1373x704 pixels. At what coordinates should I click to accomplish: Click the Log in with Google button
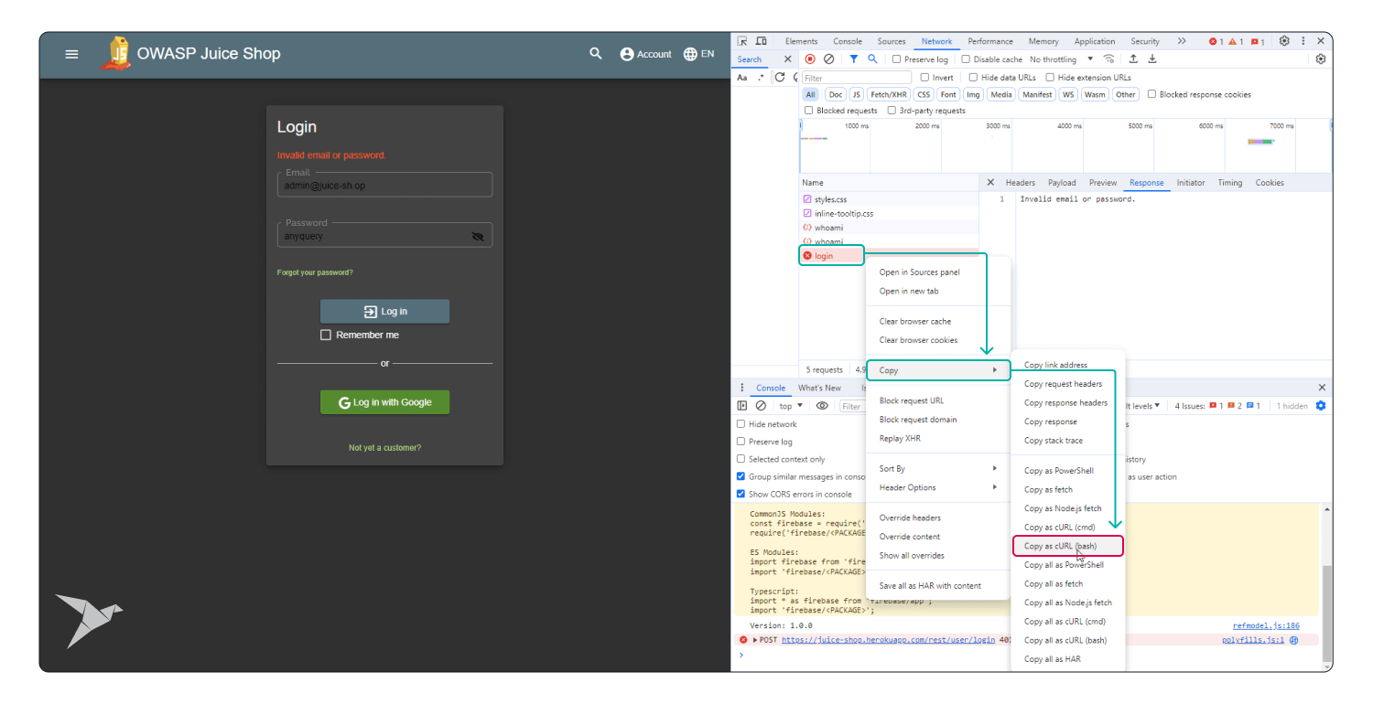[x=384, y=402]
